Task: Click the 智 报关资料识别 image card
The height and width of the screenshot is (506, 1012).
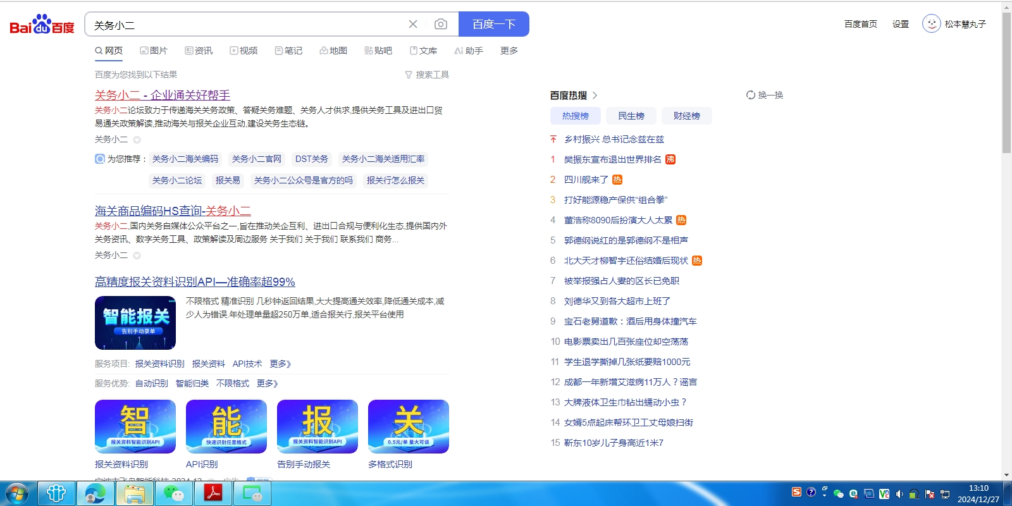Action: 135,426
